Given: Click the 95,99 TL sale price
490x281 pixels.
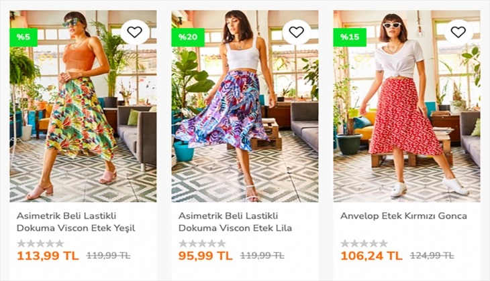Looking at the screenshot, I should 205,256.
